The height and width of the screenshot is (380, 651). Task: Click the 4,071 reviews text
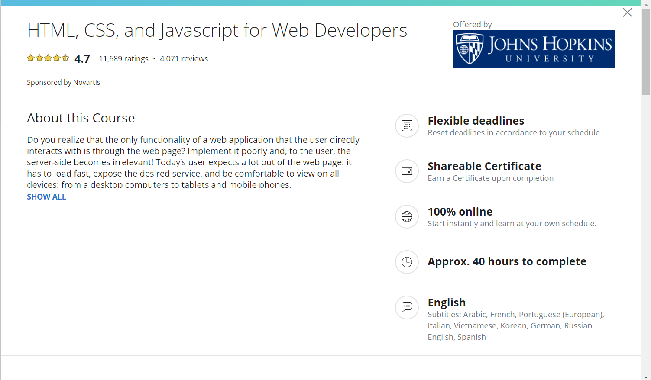point(184,59)
